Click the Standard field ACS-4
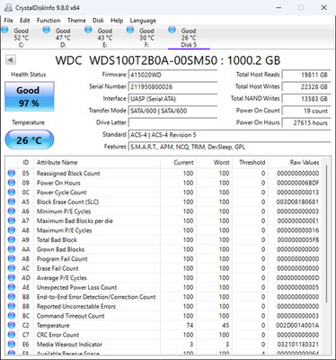The image size is (336, 360). [x=230, y=135]
